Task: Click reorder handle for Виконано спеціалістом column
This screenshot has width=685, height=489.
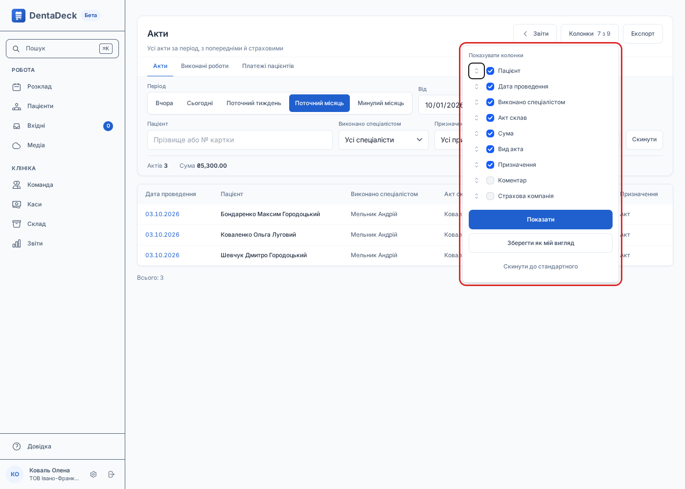Action: point(477,102)
